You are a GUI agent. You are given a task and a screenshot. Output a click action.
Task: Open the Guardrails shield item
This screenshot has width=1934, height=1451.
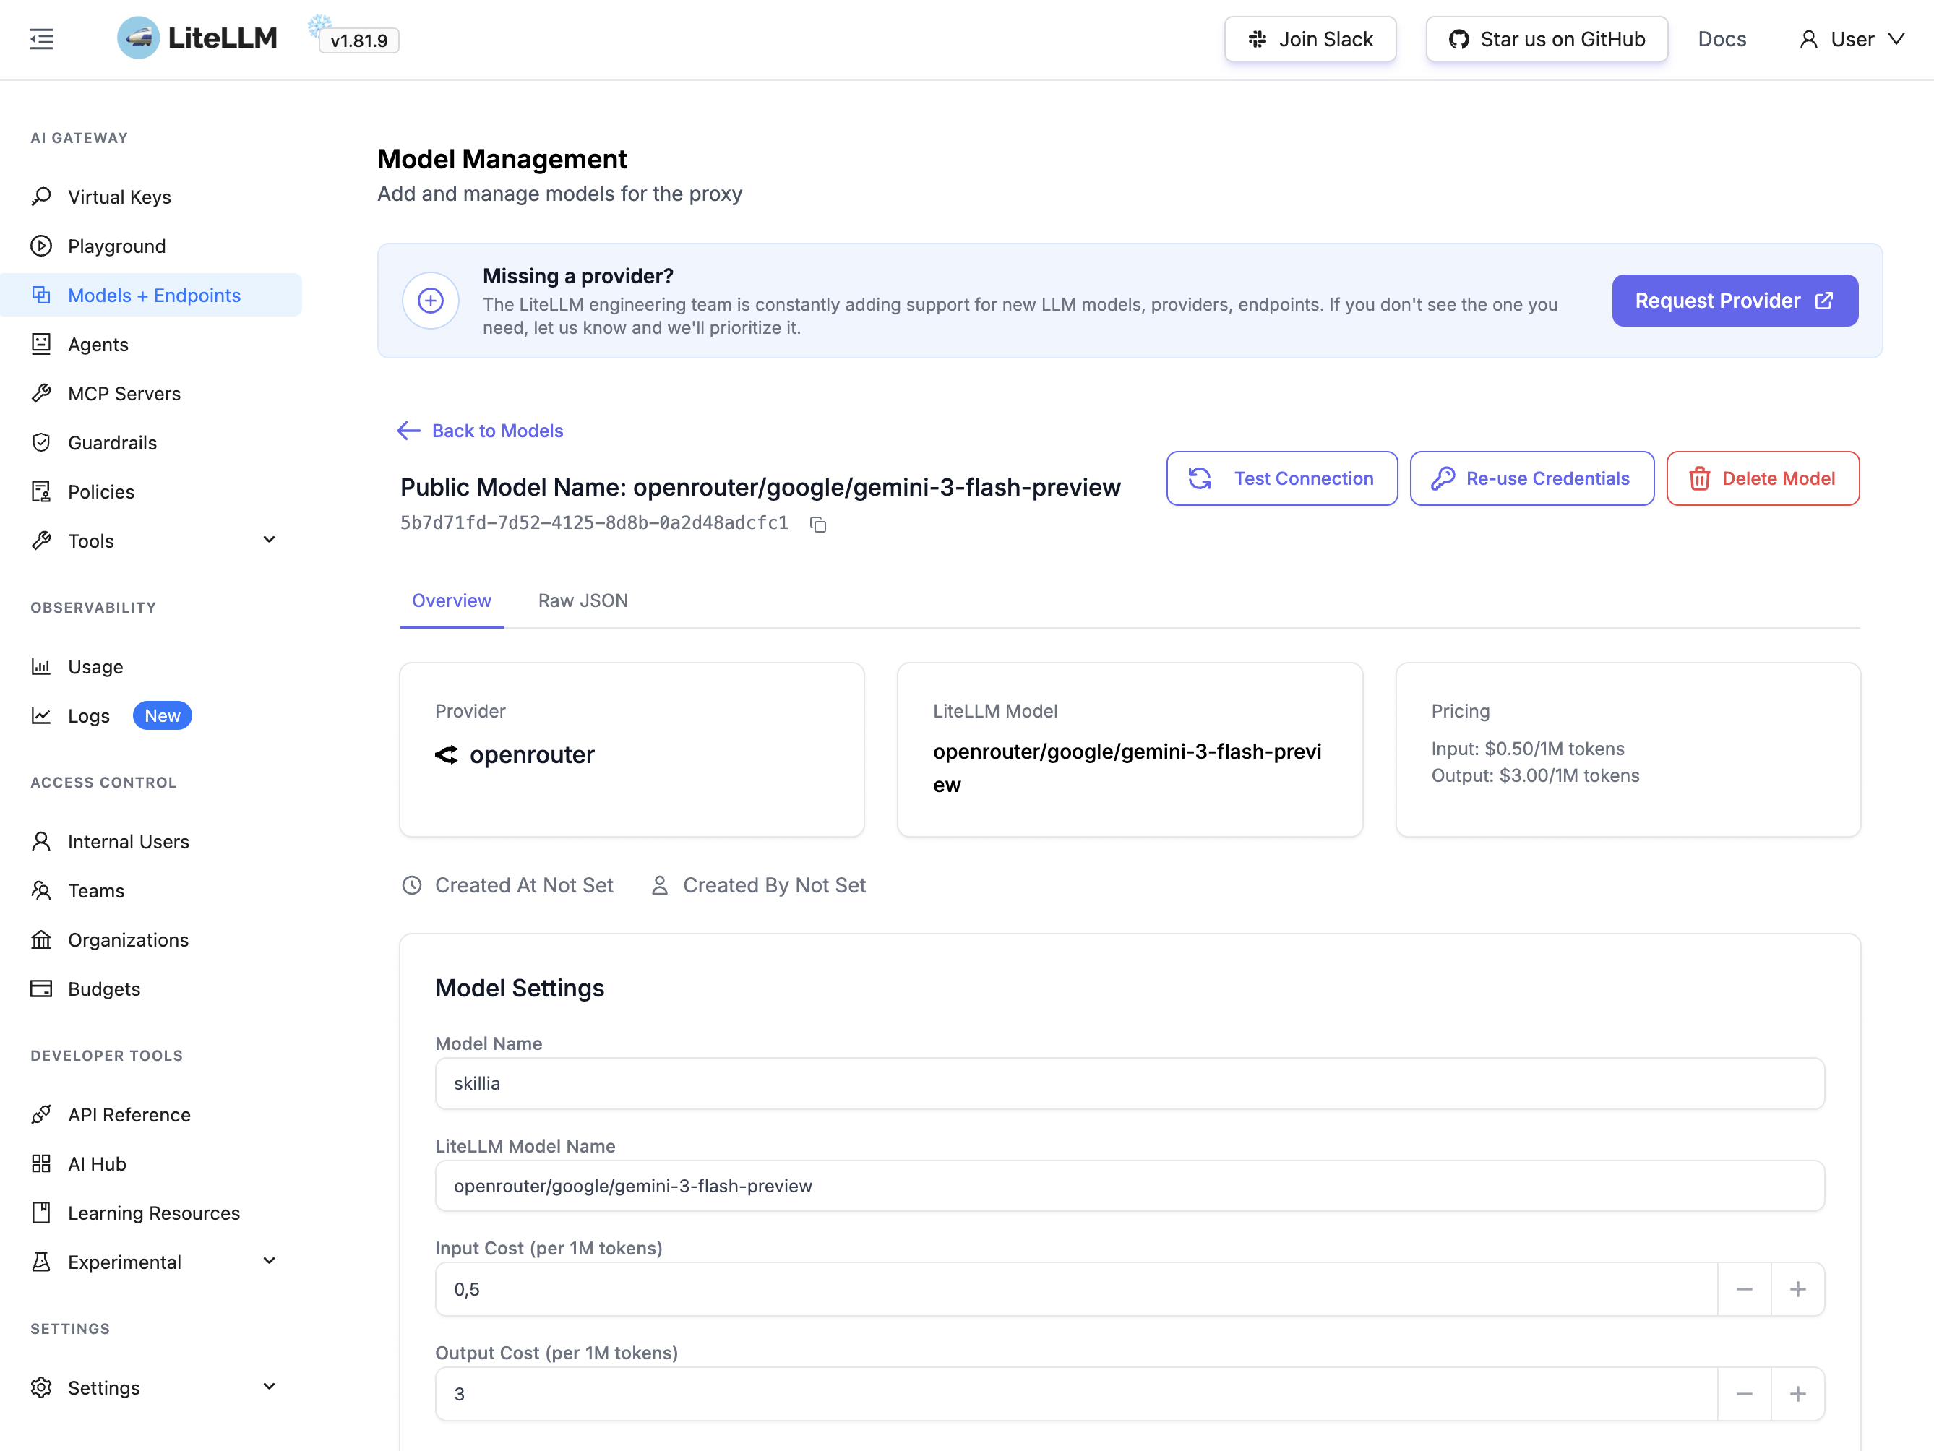(112, 442)
